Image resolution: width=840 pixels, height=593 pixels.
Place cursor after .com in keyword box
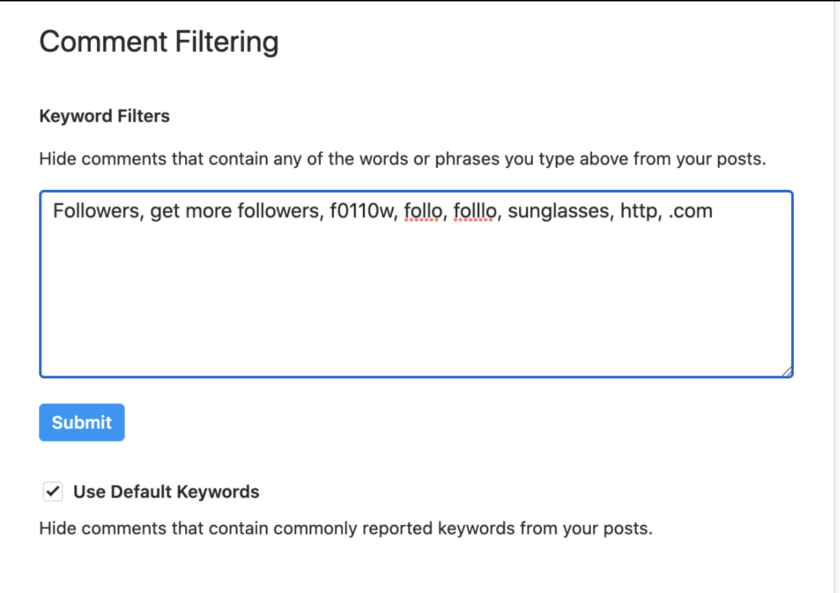click(x=713, y=211)
